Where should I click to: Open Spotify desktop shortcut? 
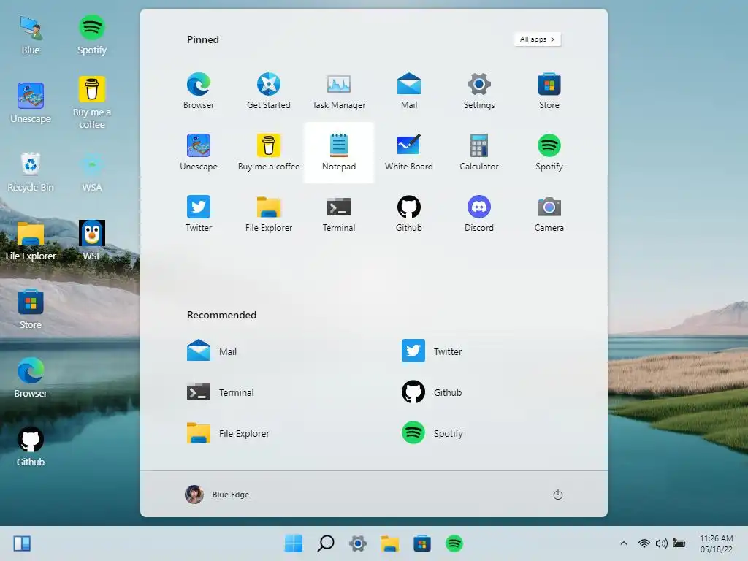tap(91, 34)
